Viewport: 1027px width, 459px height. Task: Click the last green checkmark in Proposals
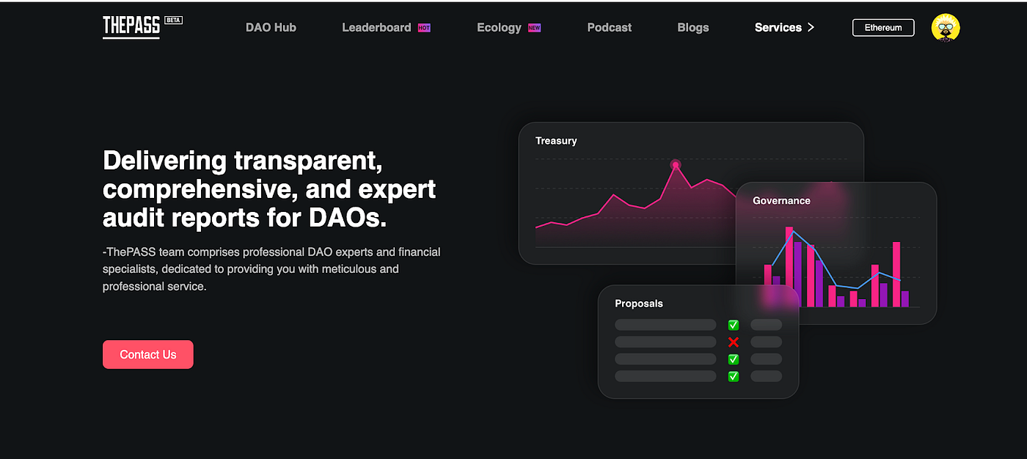point(733,376)
